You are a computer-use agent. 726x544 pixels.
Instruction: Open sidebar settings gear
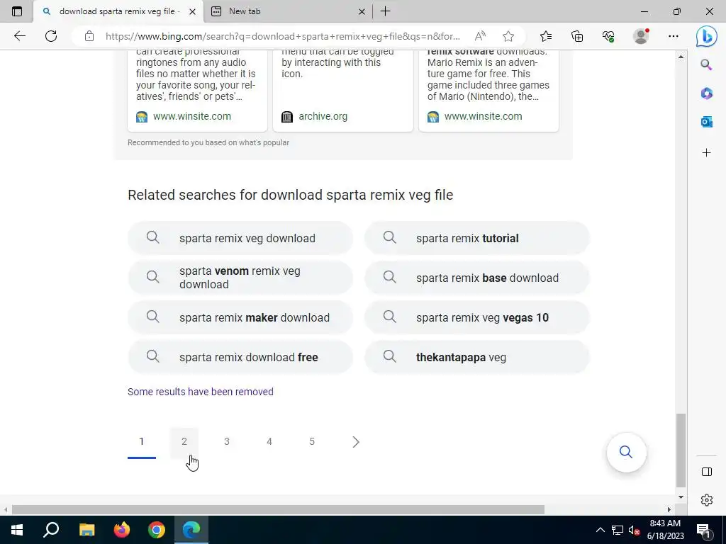[x=707, y=500]
